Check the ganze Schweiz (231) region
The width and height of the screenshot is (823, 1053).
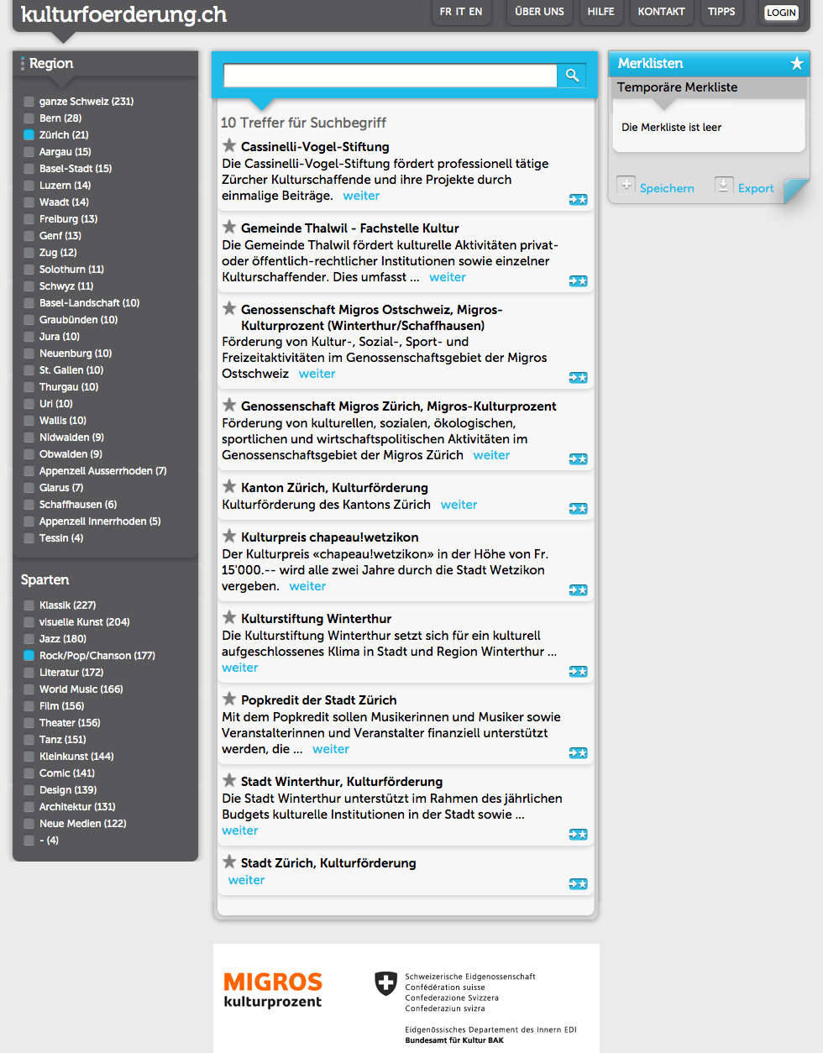29,102
